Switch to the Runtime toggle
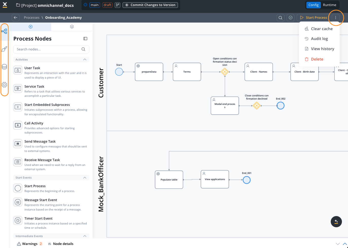348x248 pixels. (329, 5)
